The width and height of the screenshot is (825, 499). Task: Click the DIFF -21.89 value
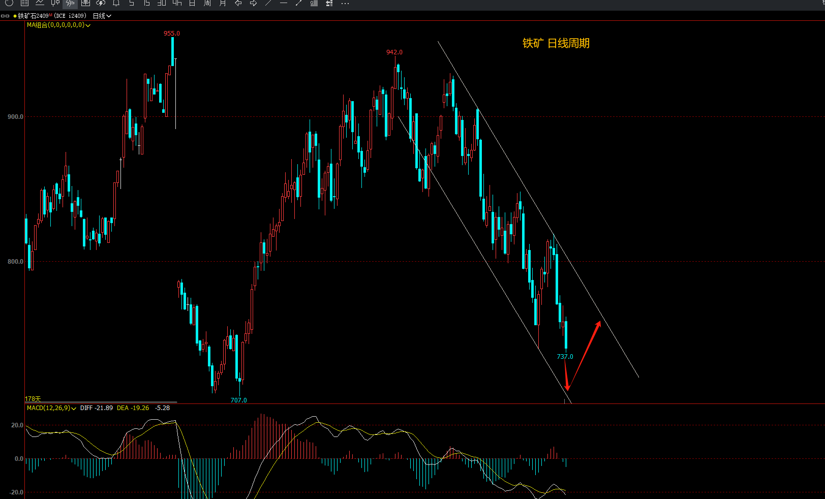pyautogui.click(x=97, y=408)
